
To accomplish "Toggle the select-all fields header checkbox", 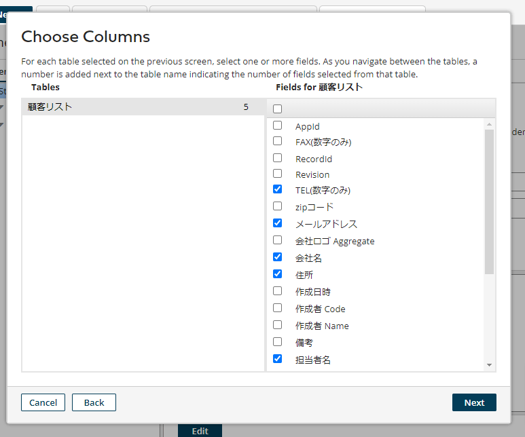I will pos(277,109).
